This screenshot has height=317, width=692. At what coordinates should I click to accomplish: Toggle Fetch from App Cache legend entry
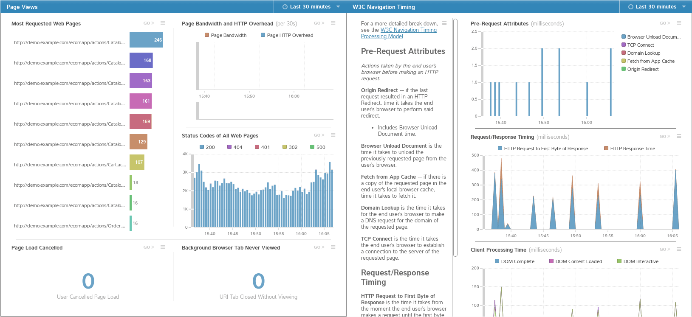click(x=648, y=61)
